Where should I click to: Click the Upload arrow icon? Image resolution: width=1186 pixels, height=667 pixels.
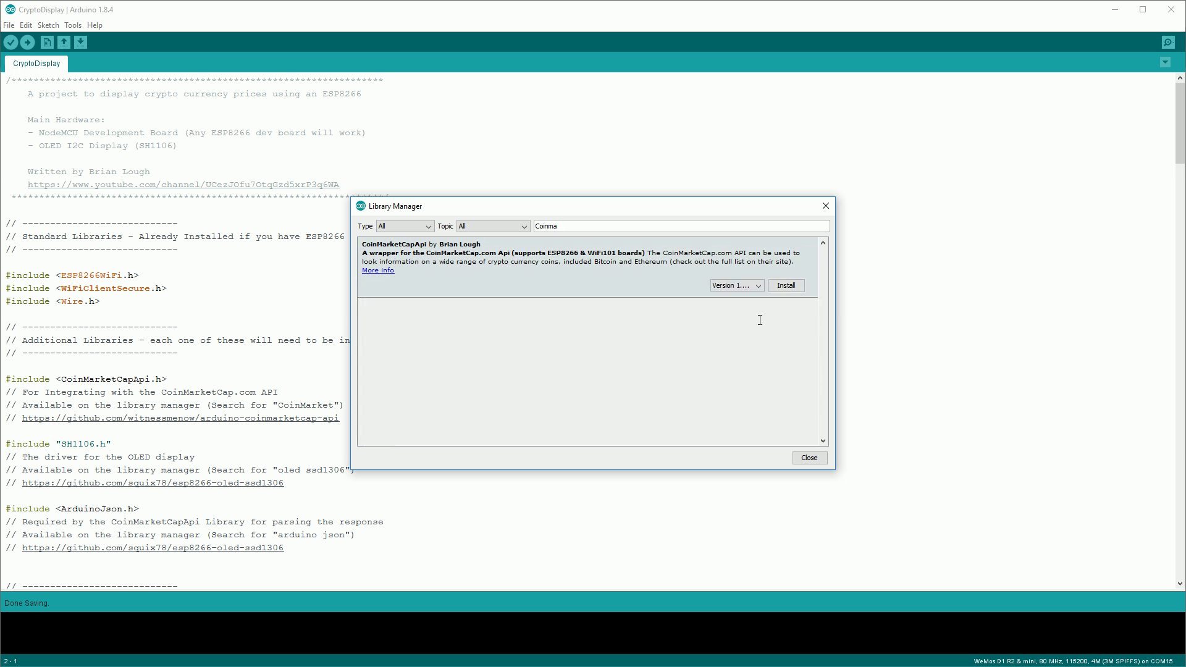point(27,42)
